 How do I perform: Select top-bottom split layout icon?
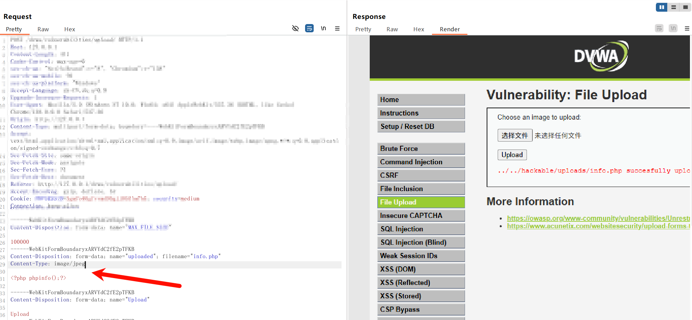[673, 7]
